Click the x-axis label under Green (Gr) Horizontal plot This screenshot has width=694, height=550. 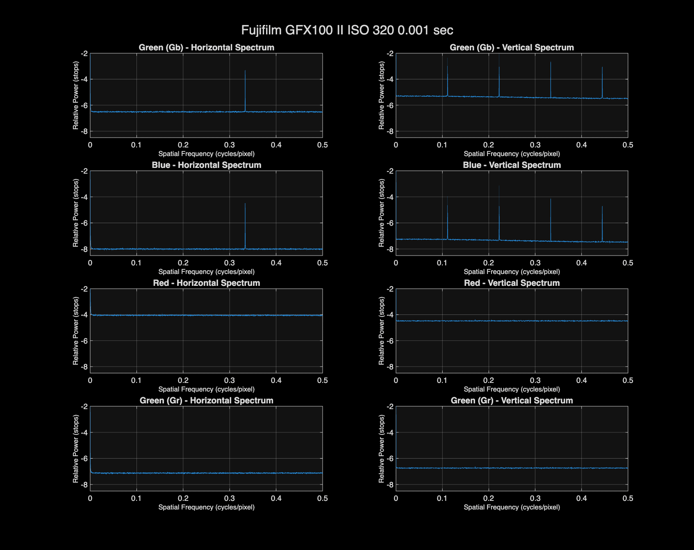click(207, 507)
